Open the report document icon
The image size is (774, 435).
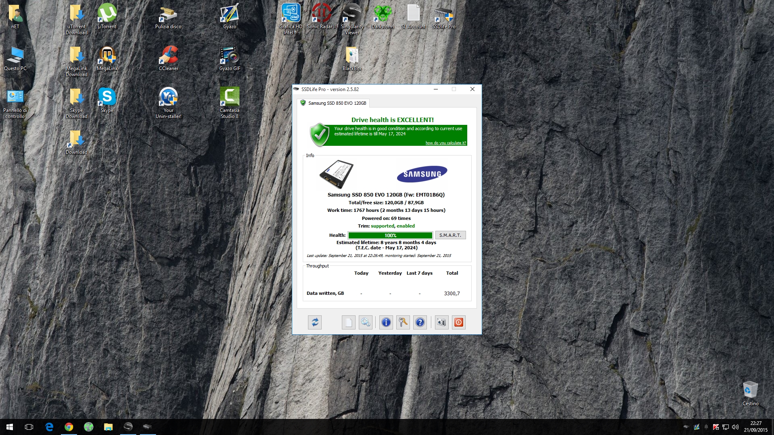[349, 322]
